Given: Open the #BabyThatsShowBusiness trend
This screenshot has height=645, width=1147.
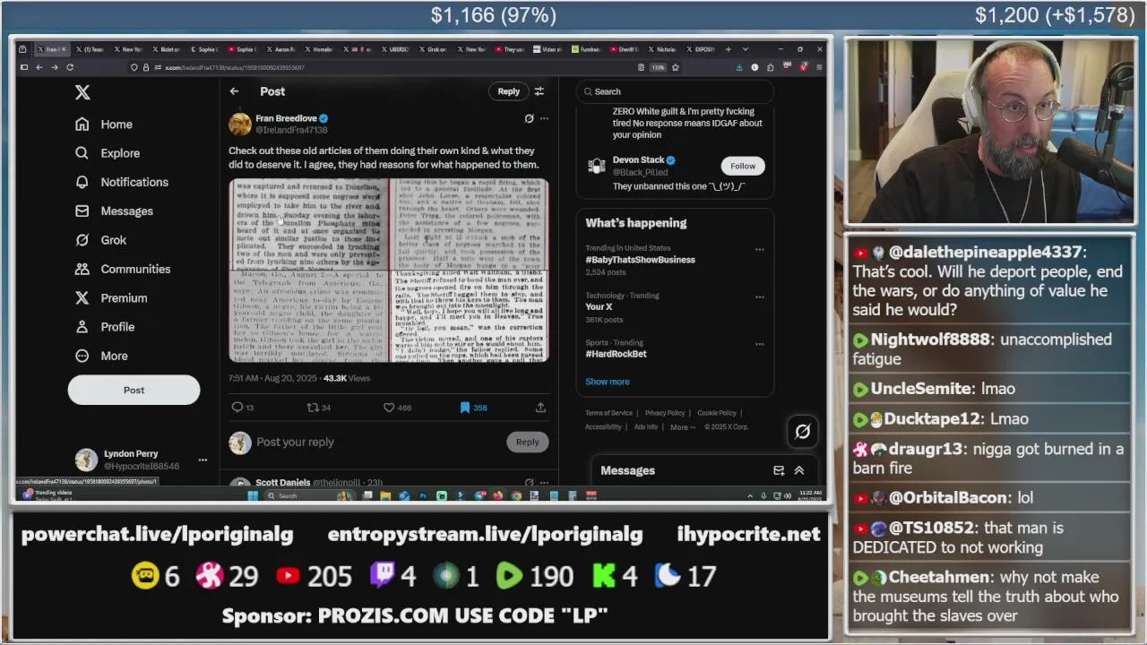Looking at the screenshot, I should [640, 260].
